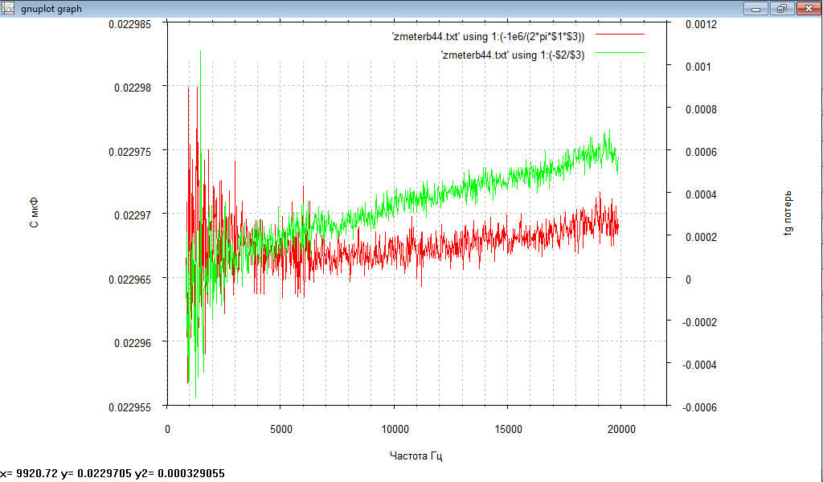Minimize the gnuplot graph window

(755, 8)
